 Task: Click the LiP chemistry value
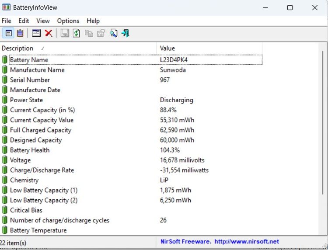point(164,180)
